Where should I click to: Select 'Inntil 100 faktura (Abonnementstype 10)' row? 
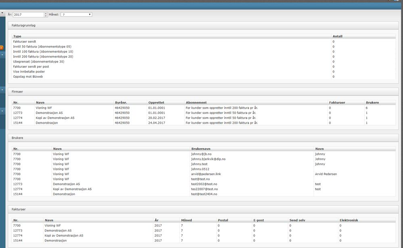pyautogui.click(x=204, y=52)
